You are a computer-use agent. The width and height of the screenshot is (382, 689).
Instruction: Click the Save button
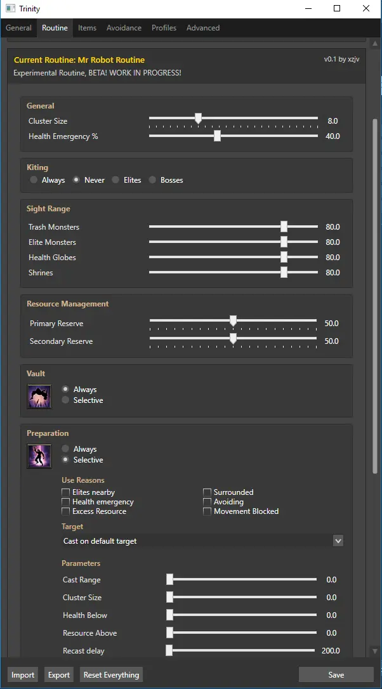point(336,675)
